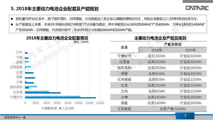Click the 孚能 chart axis label

(x=19, y=77)
